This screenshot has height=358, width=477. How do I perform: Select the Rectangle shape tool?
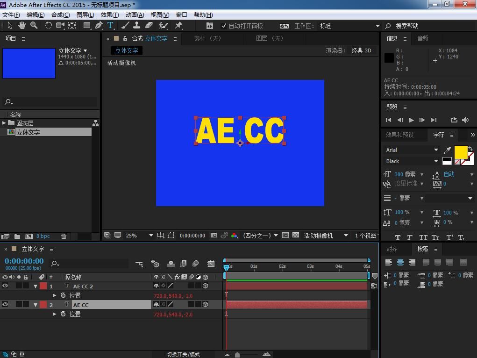87,26
